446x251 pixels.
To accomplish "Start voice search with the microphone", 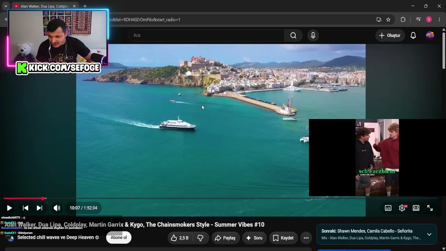I will point(313,35).
